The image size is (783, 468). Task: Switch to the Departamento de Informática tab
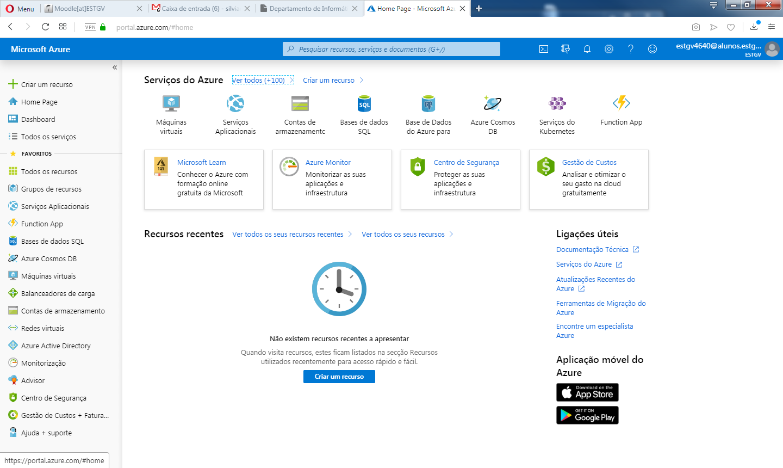point(309,8)
